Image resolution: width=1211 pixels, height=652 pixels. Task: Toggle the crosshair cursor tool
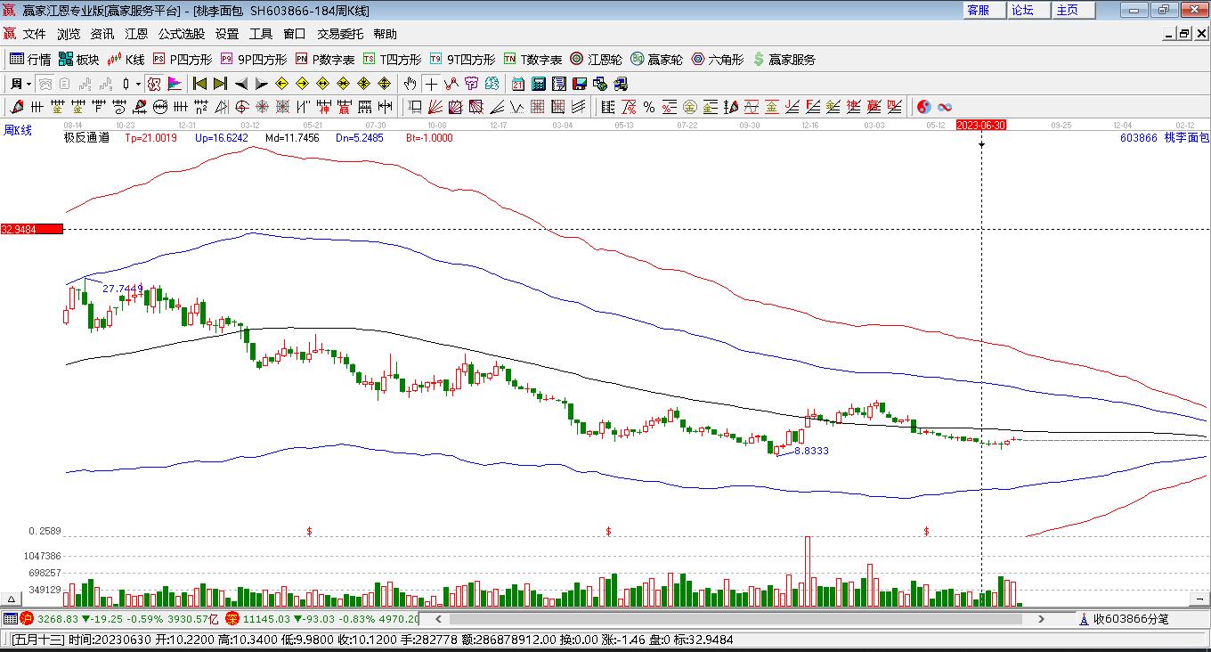coord(431,84)
